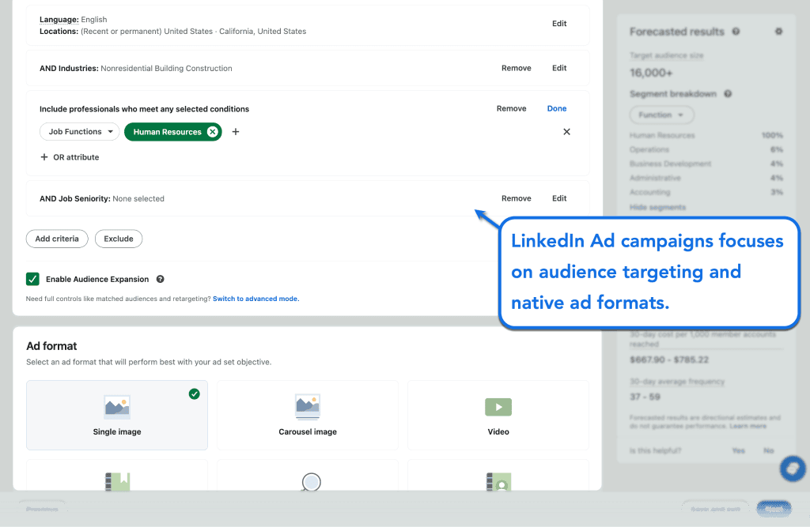
Task: Open the Job Functions dropdown
Action: tap(80, 132)
